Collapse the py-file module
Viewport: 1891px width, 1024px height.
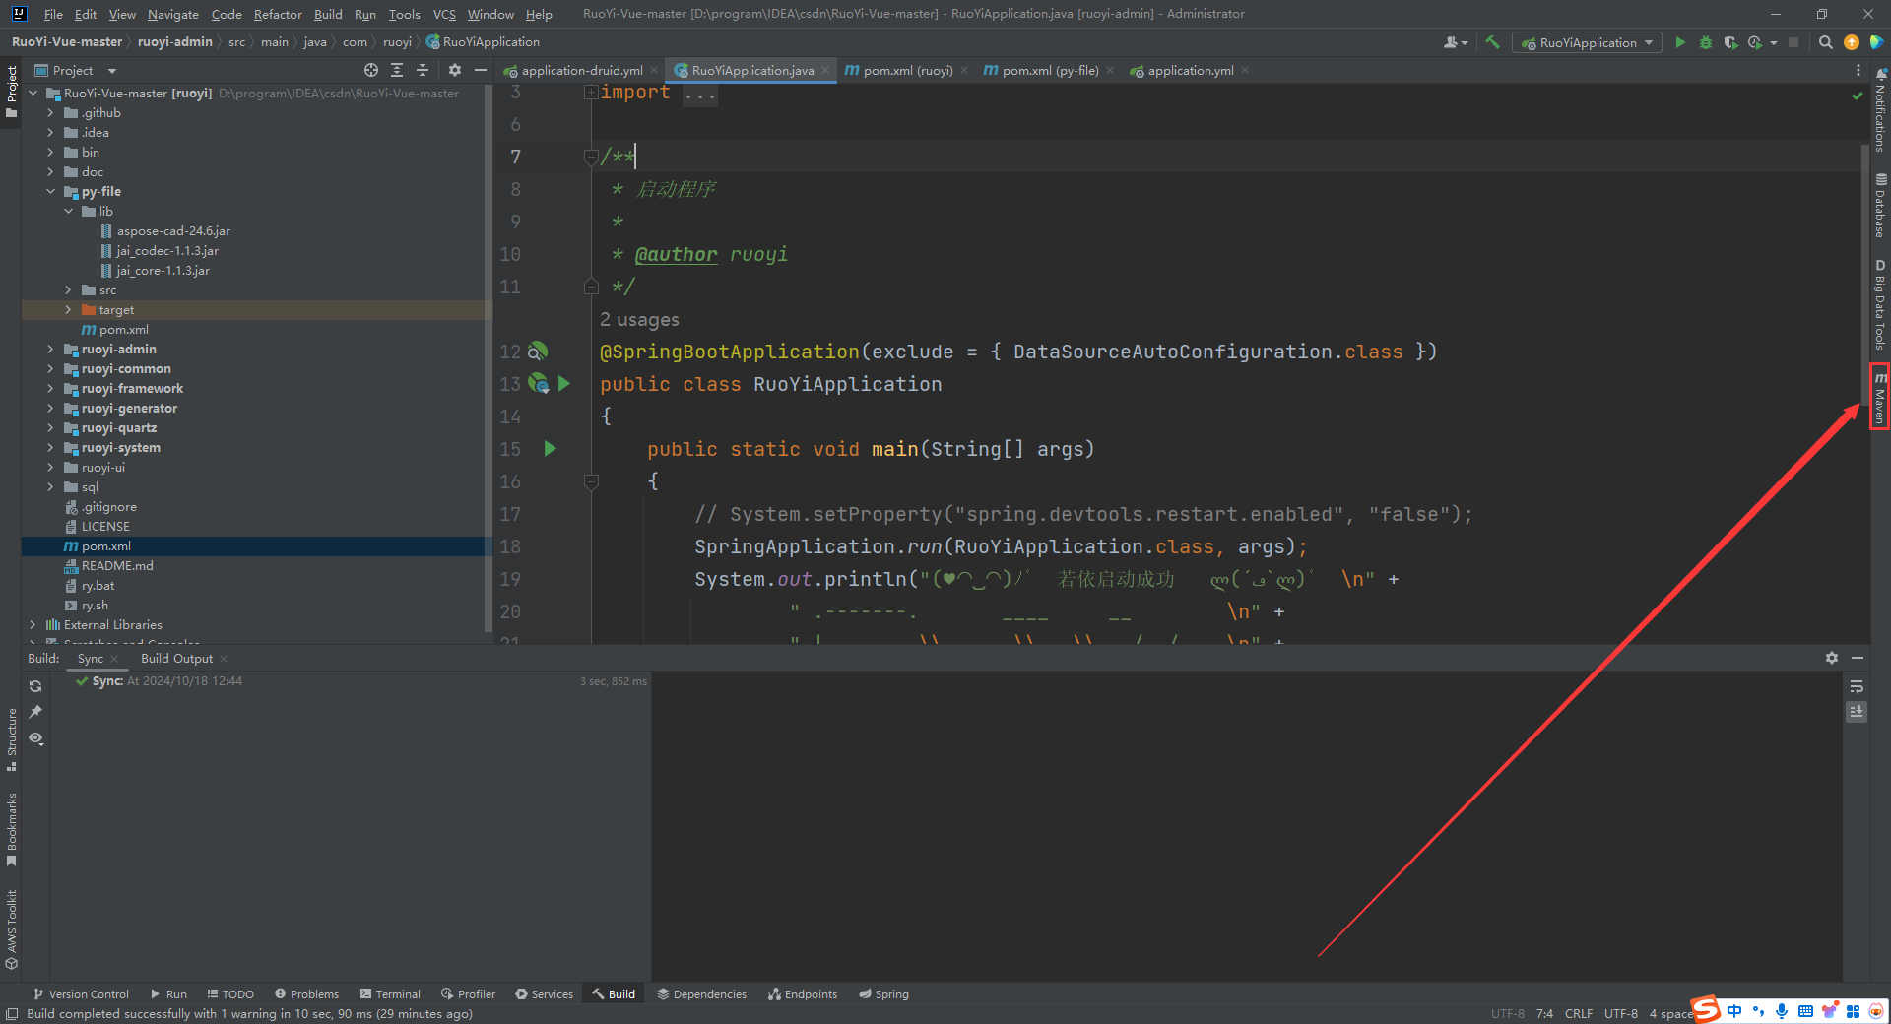click(x=50, y=192)
